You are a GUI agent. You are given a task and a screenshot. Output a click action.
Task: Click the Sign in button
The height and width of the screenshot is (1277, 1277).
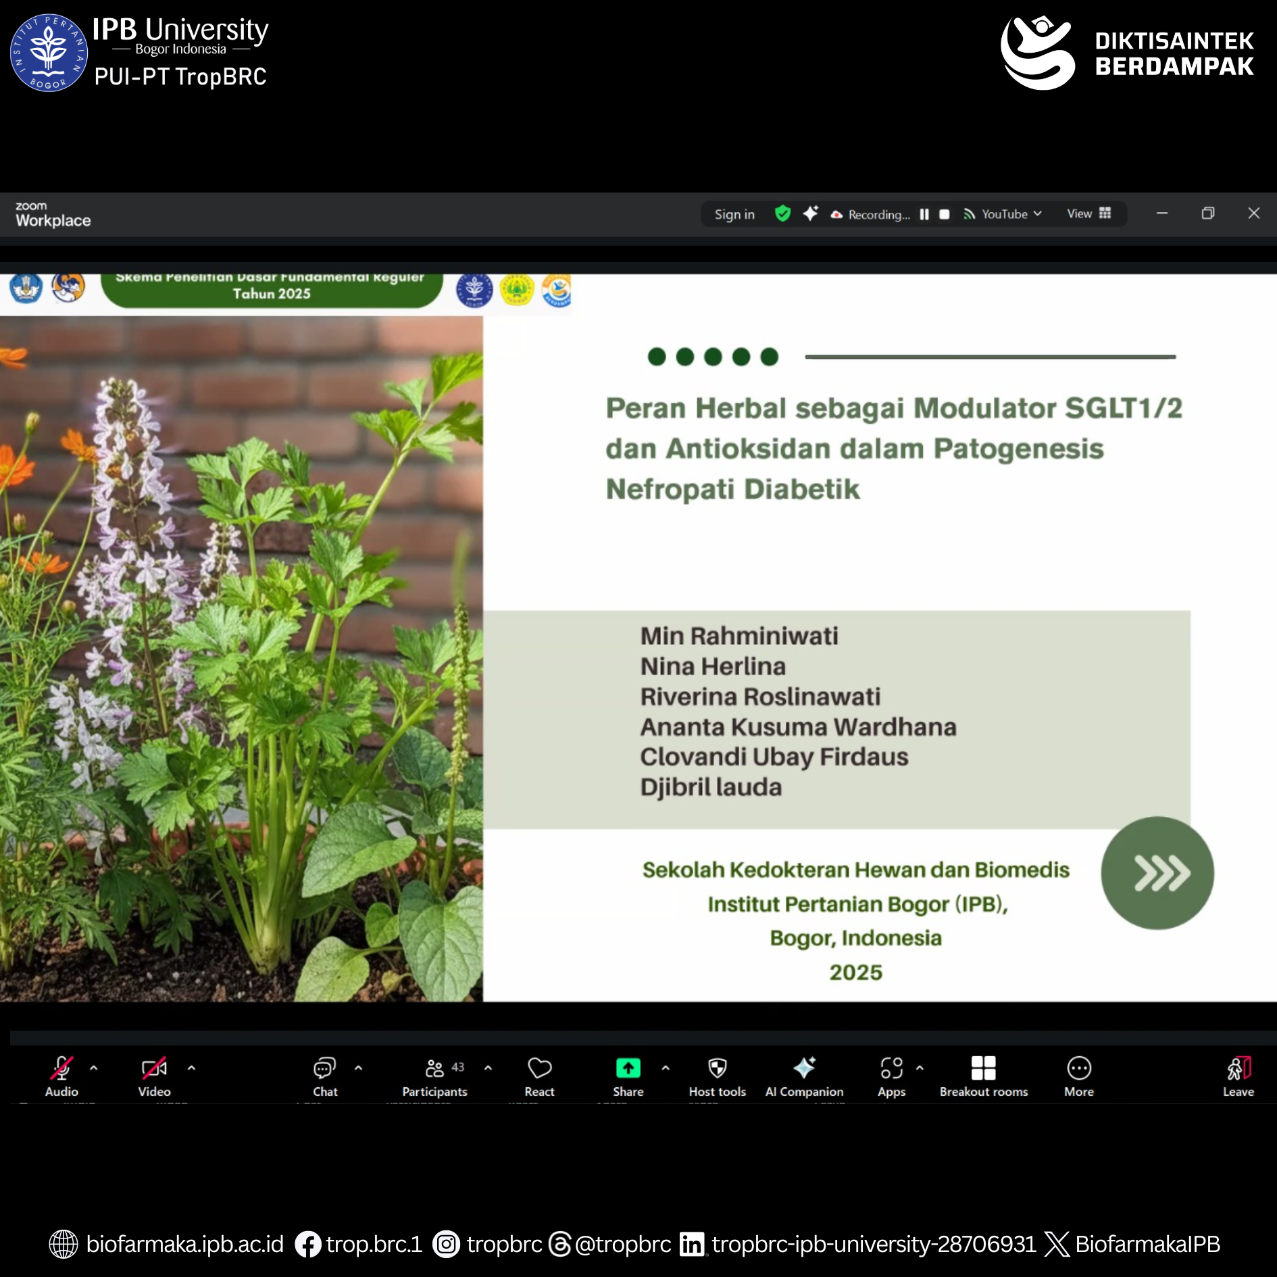point(734,214)
